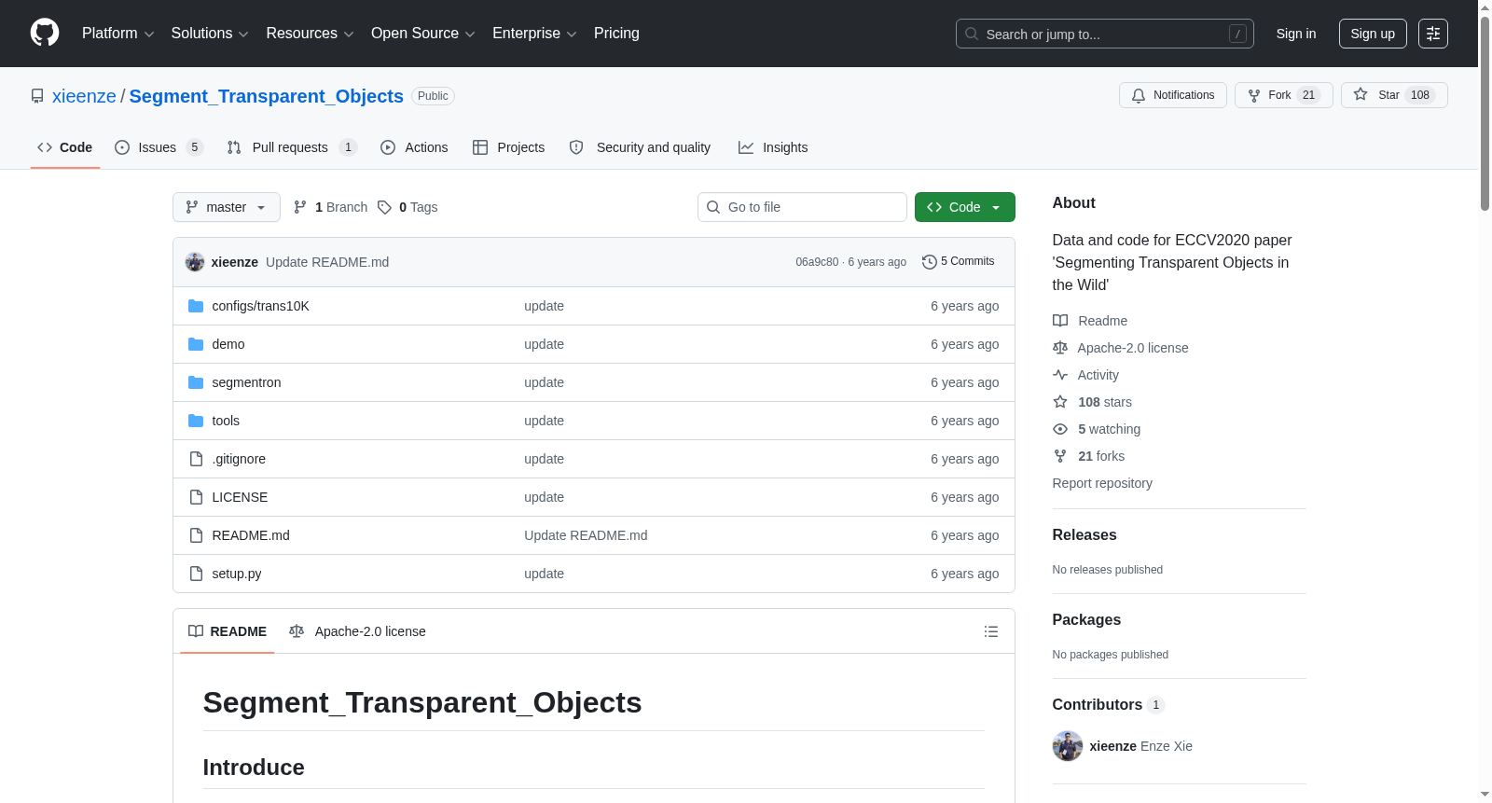
Task: Open the 'Update README.md' commit message in header
Action: tap(327, 262)
